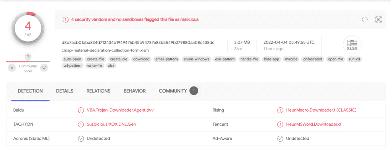Click filename cmap-material-declaration-collection-form.xlsm
The width and height of the screenshot is (391, 147).
click(x=105, y=50)
